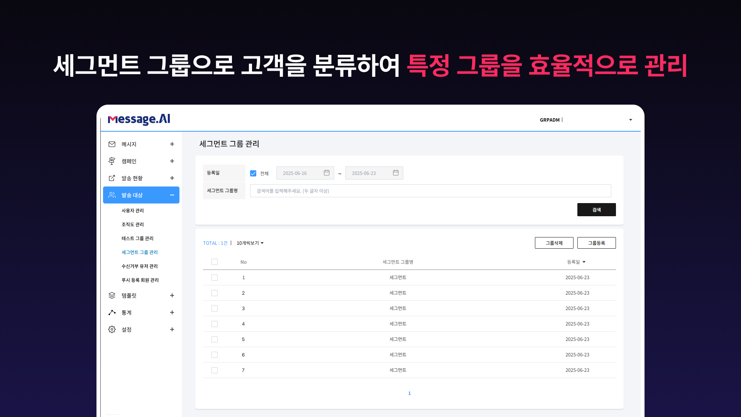741x417 pixels.
Task: Open the end date calendar icon
Action: (396, 173)
